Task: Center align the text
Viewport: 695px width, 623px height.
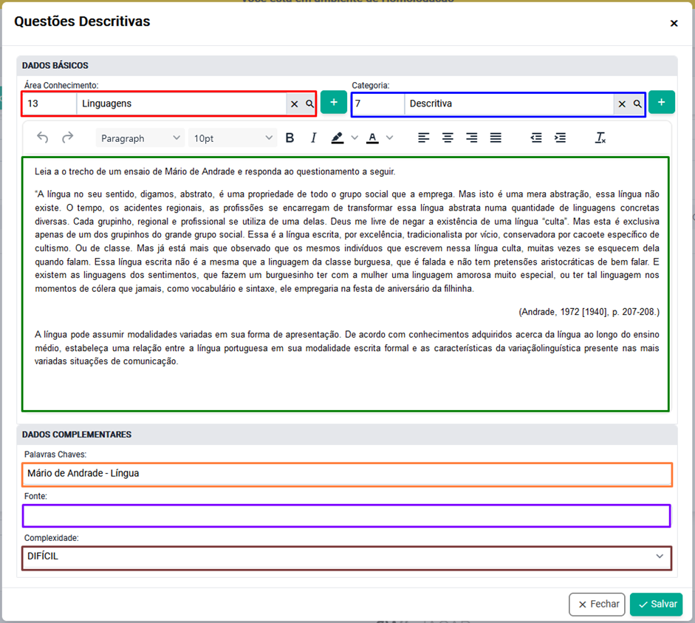Action: [448, 138]
